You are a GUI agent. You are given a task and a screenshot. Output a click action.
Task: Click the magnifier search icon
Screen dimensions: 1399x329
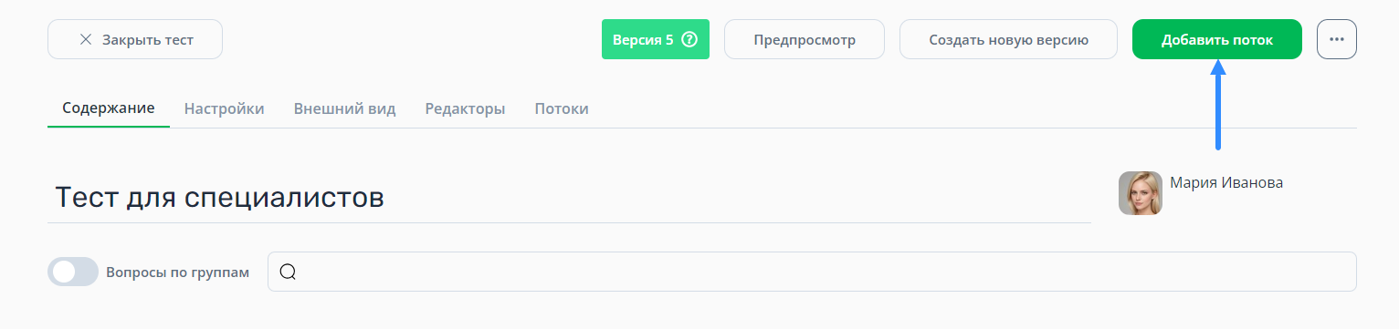(x=288, y=272)
